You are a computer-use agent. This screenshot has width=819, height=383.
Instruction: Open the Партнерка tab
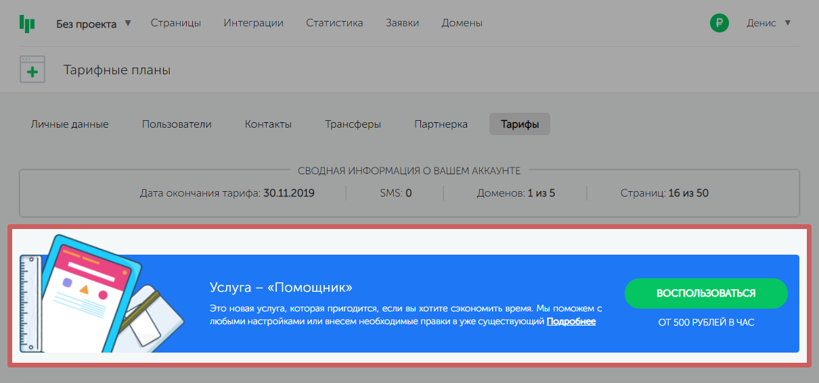click(x=441, y=124)
